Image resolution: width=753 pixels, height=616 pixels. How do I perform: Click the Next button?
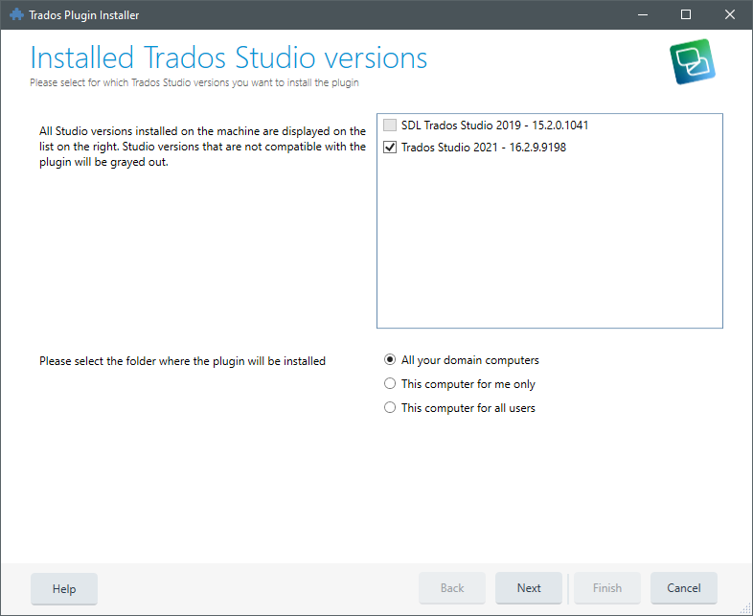(x=529, y=588)
